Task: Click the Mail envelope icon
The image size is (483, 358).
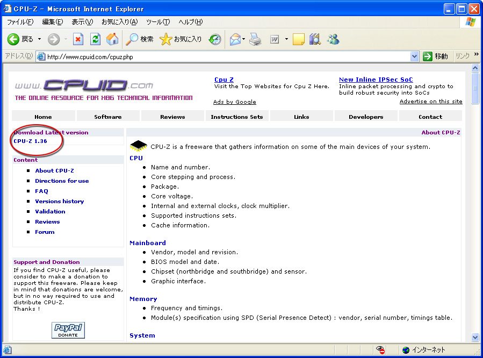Action: coord(235,39)
